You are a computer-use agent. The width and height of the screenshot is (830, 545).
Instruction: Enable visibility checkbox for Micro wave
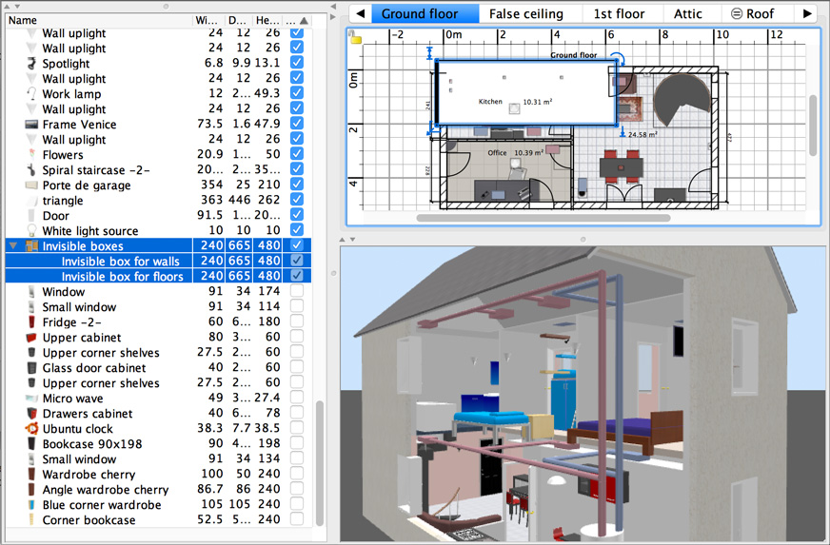[x=297, y=399]
